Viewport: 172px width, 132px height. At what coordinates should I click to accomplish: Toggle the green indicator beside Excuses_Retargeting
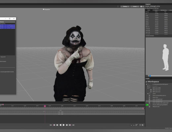coord(147,105)
